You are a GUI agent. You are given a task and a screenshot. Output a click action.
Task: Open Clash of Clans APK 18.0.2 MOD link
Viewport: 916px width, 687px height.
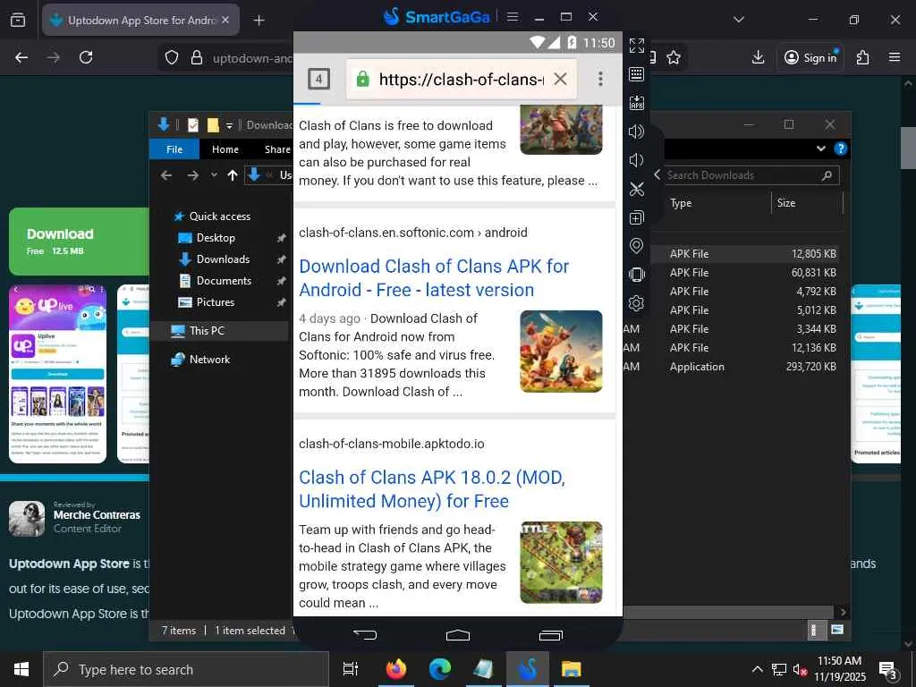click(432, 489)
